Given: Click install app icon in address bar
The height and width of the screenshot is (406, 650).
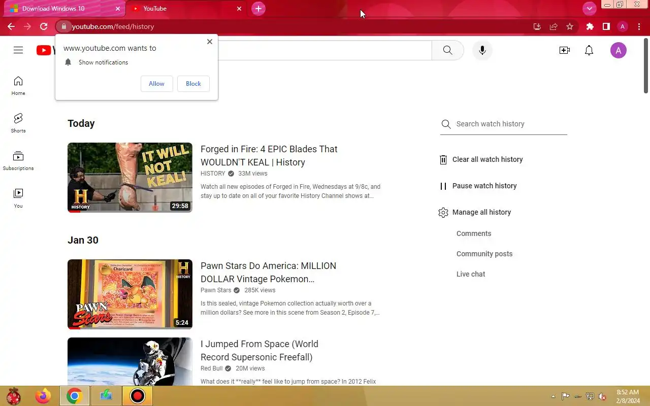Looking at the screenshot, I should tap(537, 26).
